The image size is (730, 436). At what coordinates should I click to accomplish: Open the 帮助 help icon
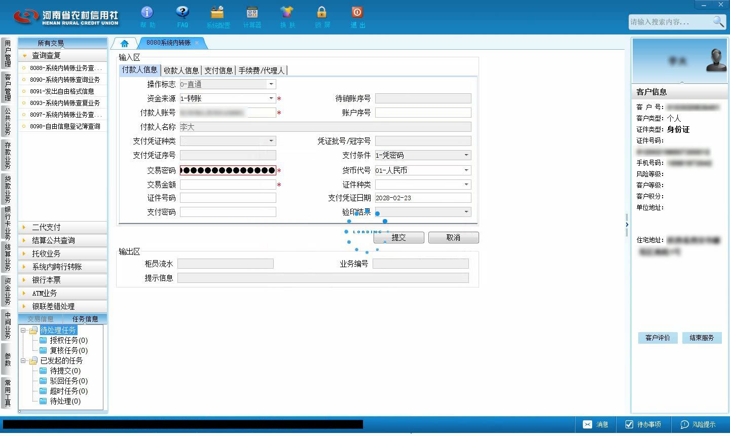coord(147,17)
